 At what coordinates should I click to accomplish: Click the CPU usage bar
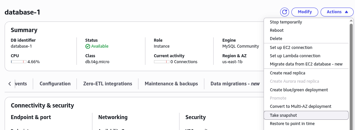pyautogui.click(x=19, y=62)
